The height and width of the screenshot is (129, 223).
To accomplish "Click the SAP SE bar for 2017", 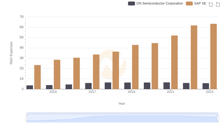I will point(96,72).
